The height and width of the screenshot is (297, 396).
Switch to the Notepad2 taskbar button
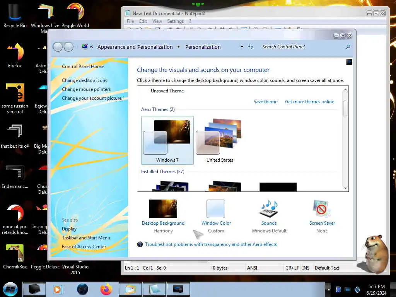[154, 289]
